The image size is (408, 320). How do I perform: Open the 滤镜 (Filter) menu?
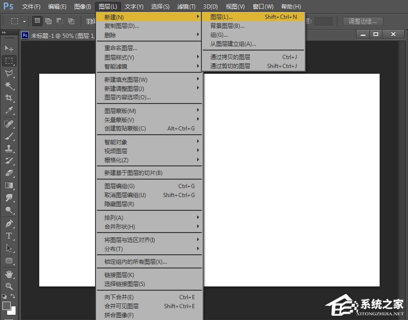tap(186, 6)
